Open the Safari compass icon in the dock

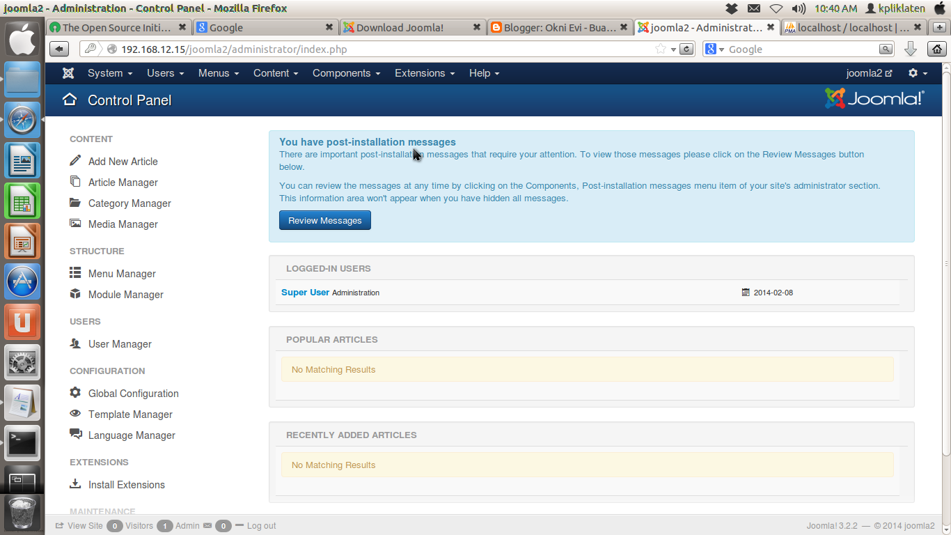pos(22,120)
